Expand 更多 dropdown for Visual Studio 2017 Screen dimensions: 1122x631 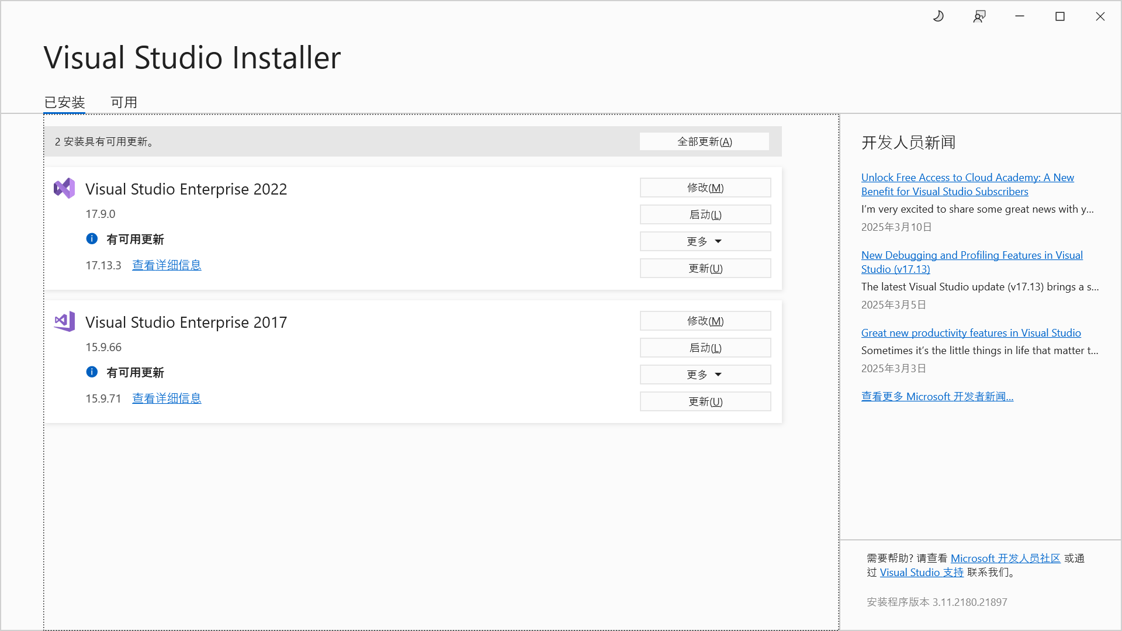coord(705,375)
